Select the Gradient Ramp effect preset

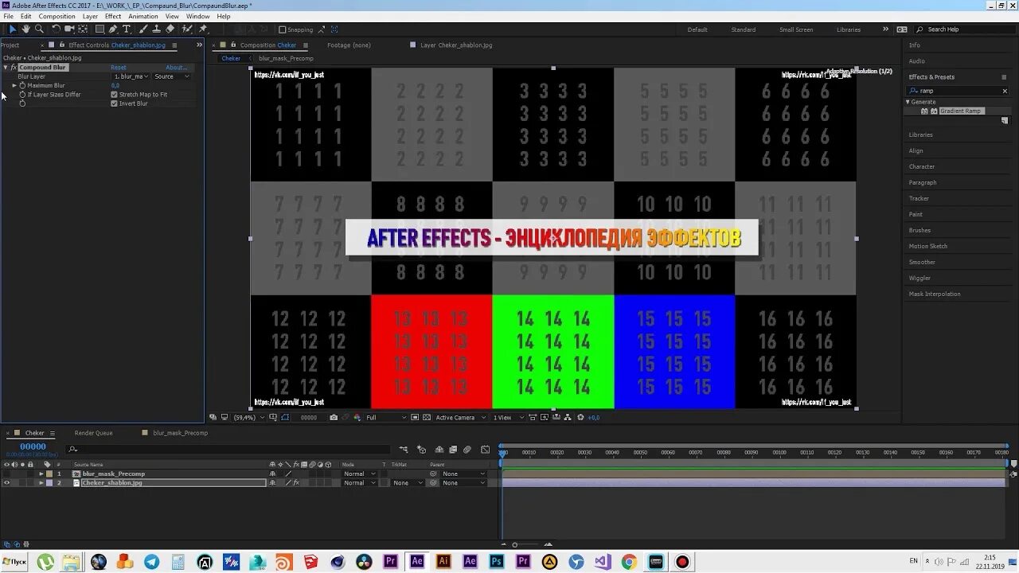[x=961, y=111]
